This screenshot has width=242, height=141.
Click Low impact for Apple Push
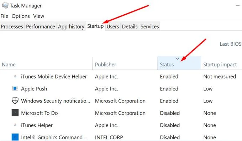click(208, 89)
